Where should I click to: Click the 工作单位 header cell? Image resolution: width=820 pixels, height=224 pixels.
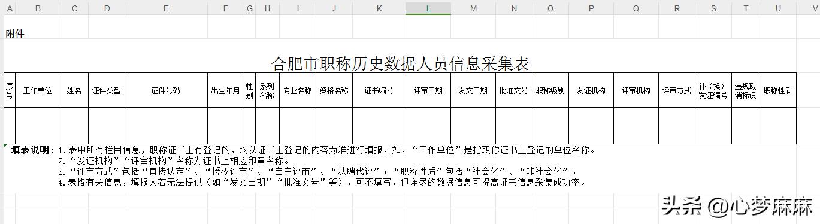point(38,90)
